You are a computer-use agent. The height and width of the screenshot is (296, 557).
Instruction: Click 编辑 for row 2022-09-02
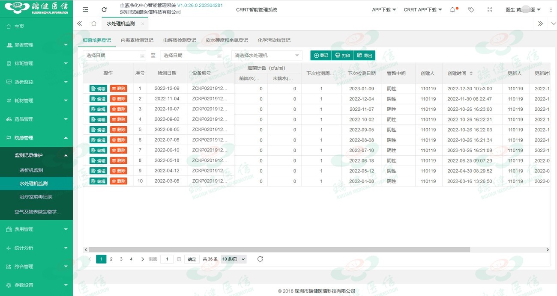pyautogui.click(x=98, y=119)
